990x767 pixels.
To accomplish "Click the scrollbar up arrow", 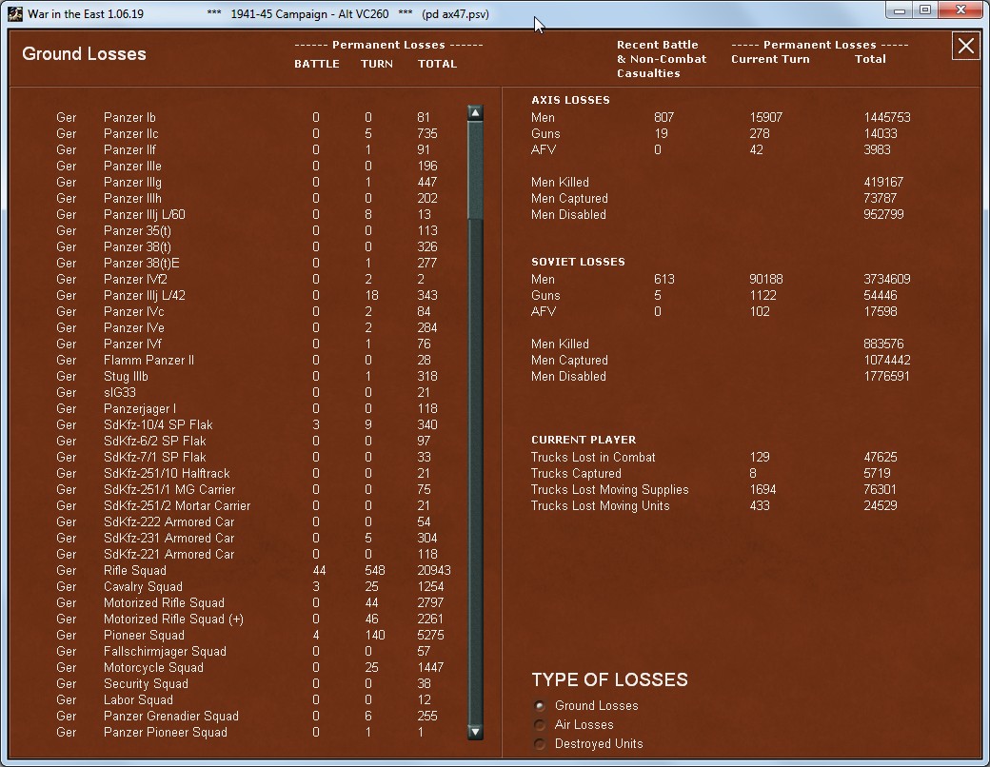I will tap(474, 110).
